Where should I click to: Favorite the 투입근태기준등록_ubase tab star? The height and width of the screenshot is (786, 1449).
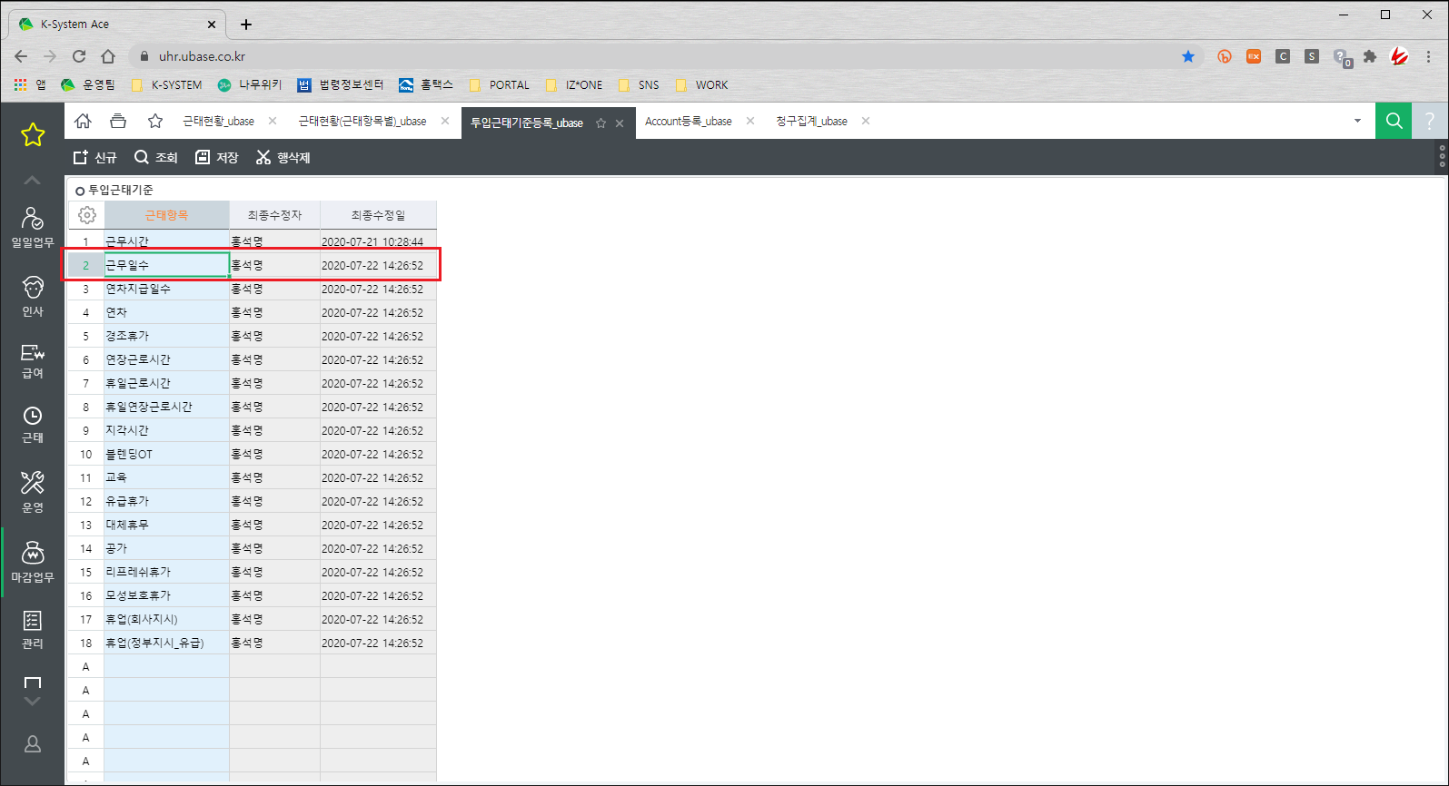(600, 123)
